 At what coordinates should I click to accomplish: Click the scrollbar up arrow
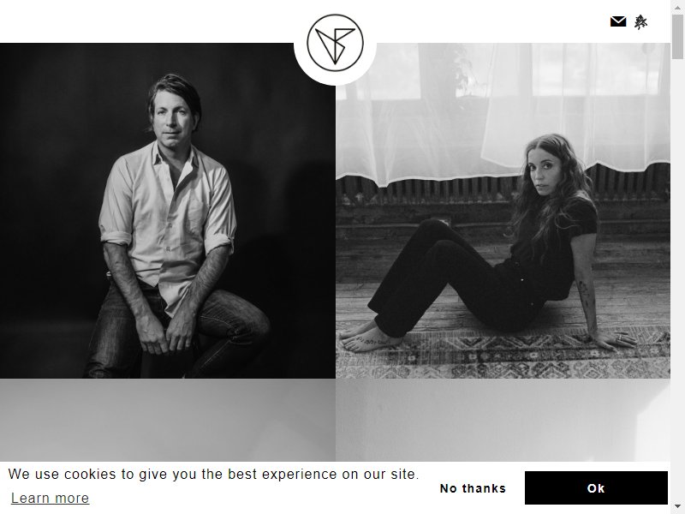pyautogui.click(x=678, y=4)
